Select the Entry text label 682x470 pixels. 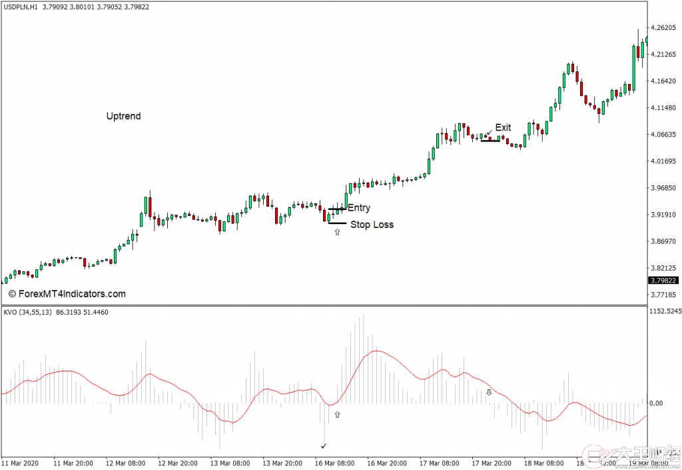[359, 207]
